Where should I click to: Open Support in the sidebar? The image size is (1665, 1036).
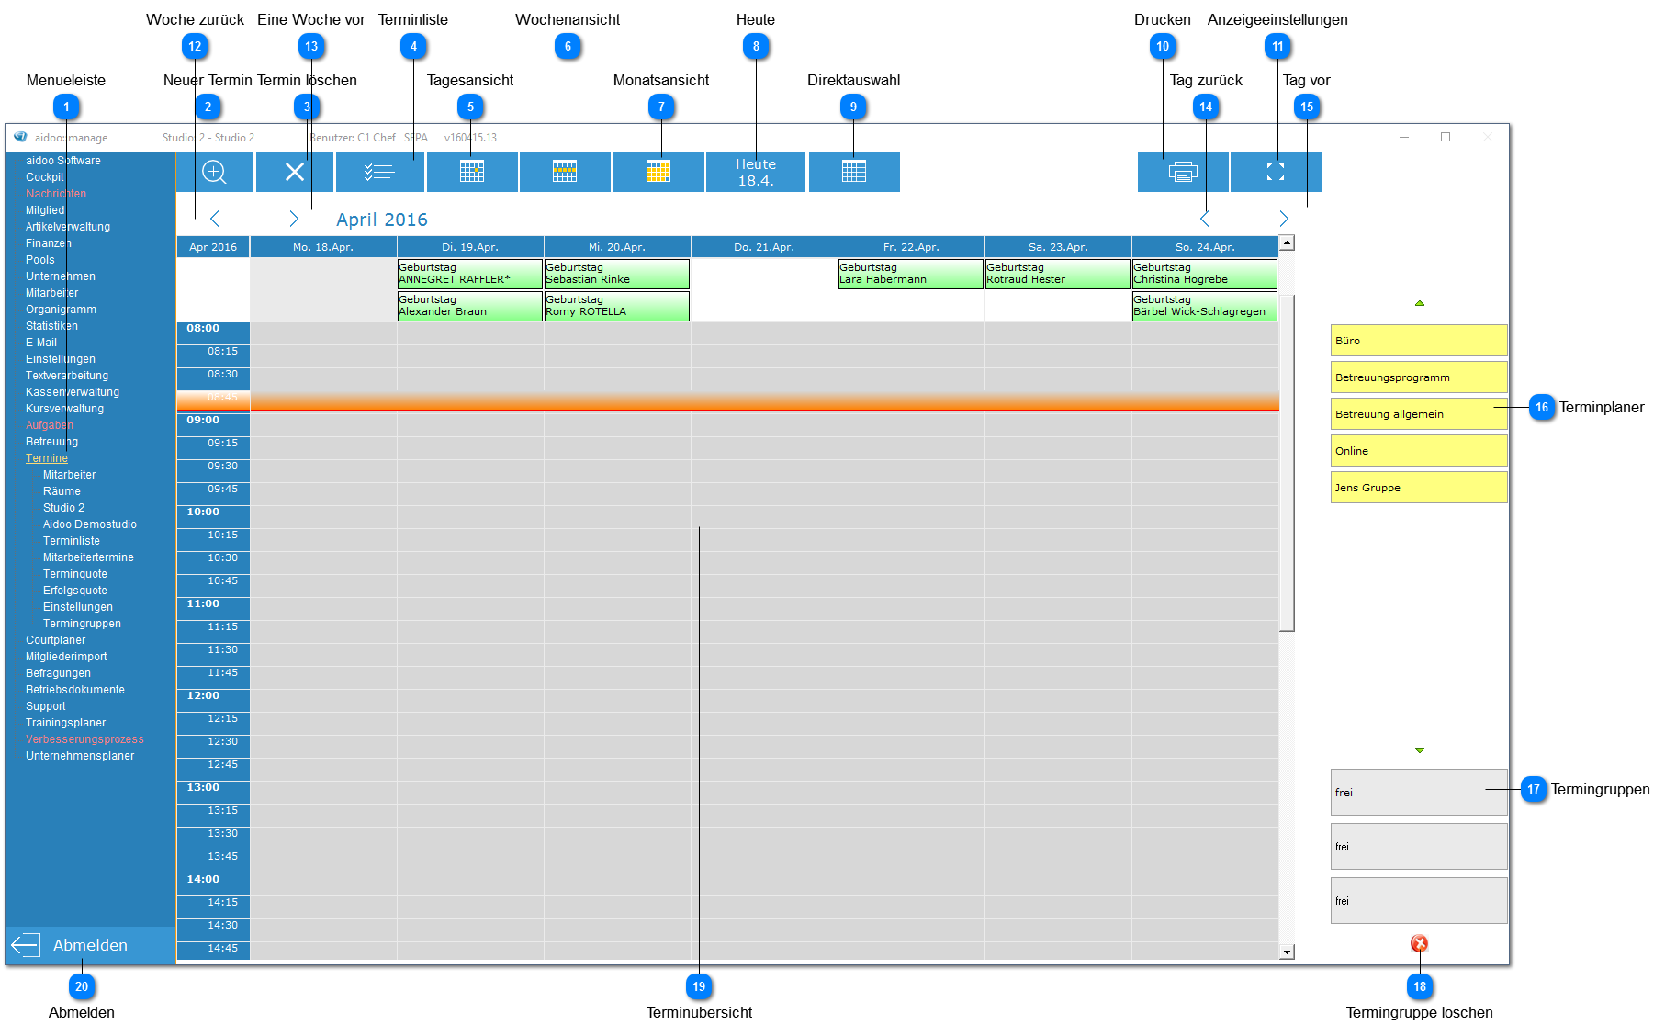click(46, 706)
